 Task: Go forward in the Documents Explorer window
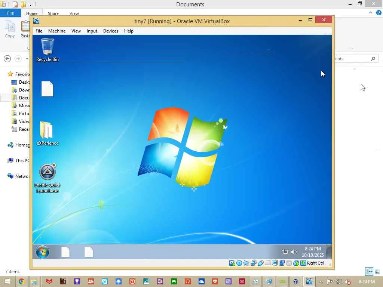[x=18, y=59]
